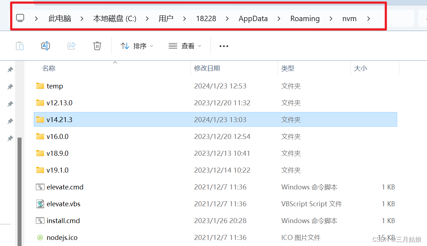427x246 pixels.
Task: Click the folder icon beside v16.0.0
Action: click(40, 136)
